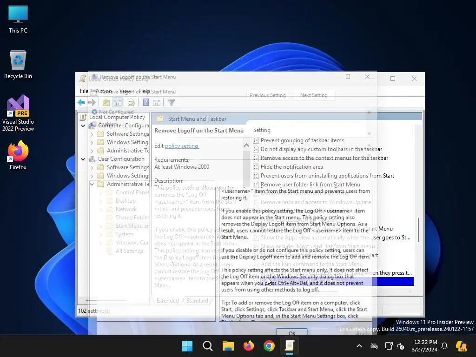476x357 pixels.
Task: Click the clock and date on taskbar
Action: pyautogui.click(x=425, y=346)
